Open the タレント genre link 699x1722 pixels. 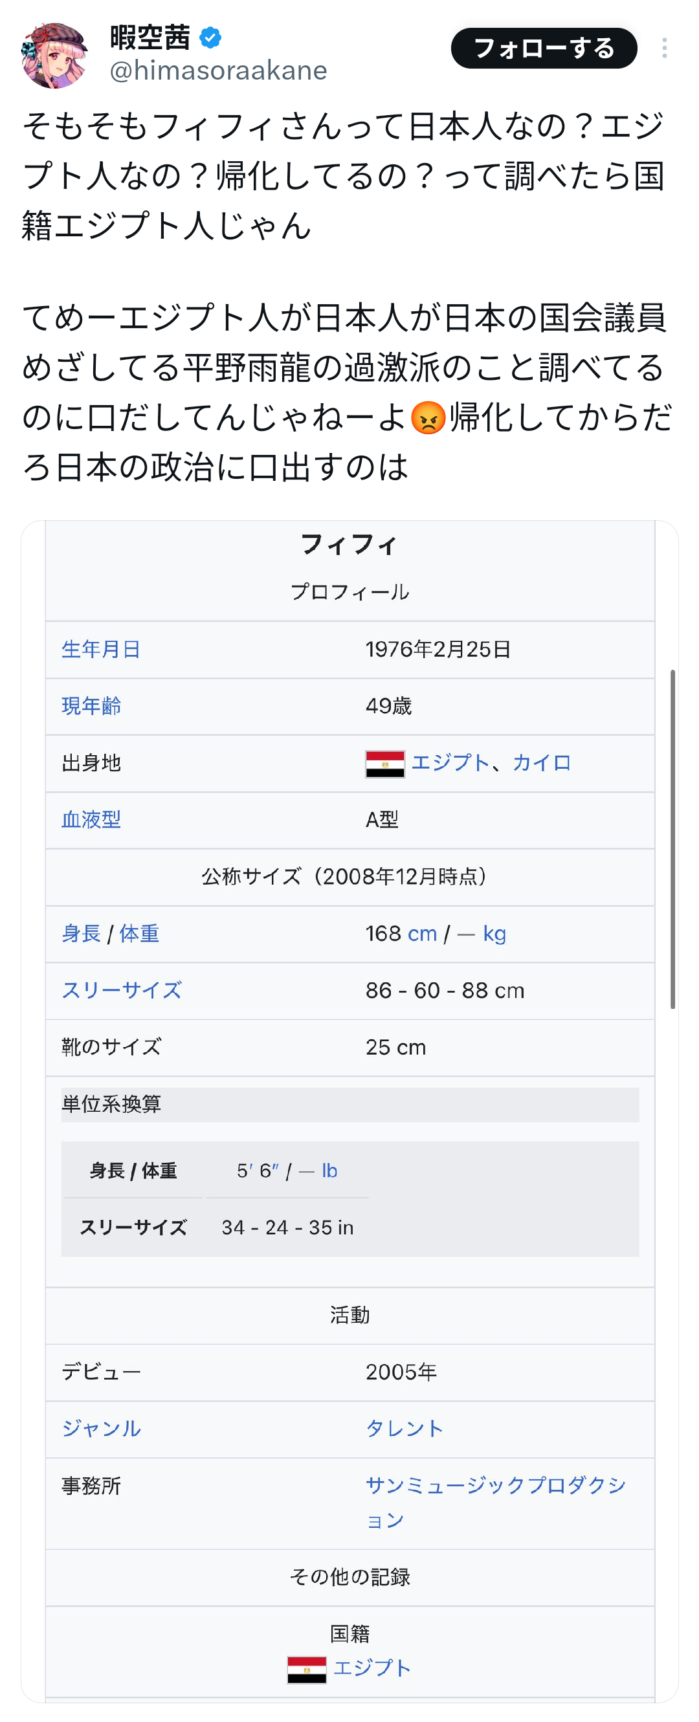tap(405, 1428)
